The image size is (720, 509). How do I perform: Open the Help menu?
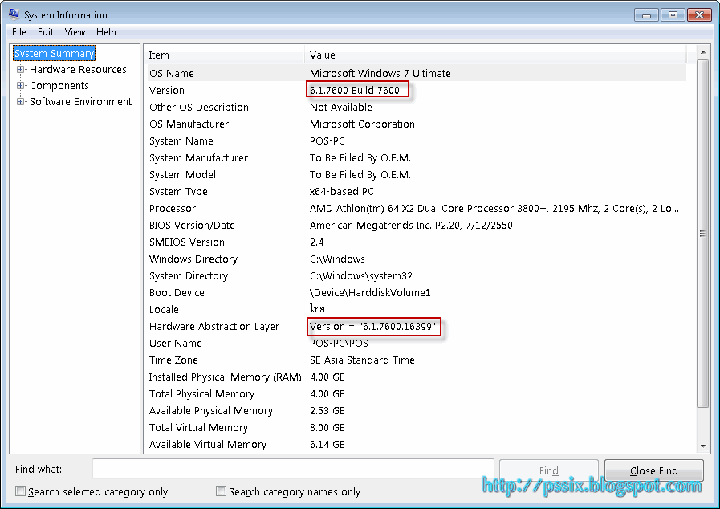click(106, 32)
